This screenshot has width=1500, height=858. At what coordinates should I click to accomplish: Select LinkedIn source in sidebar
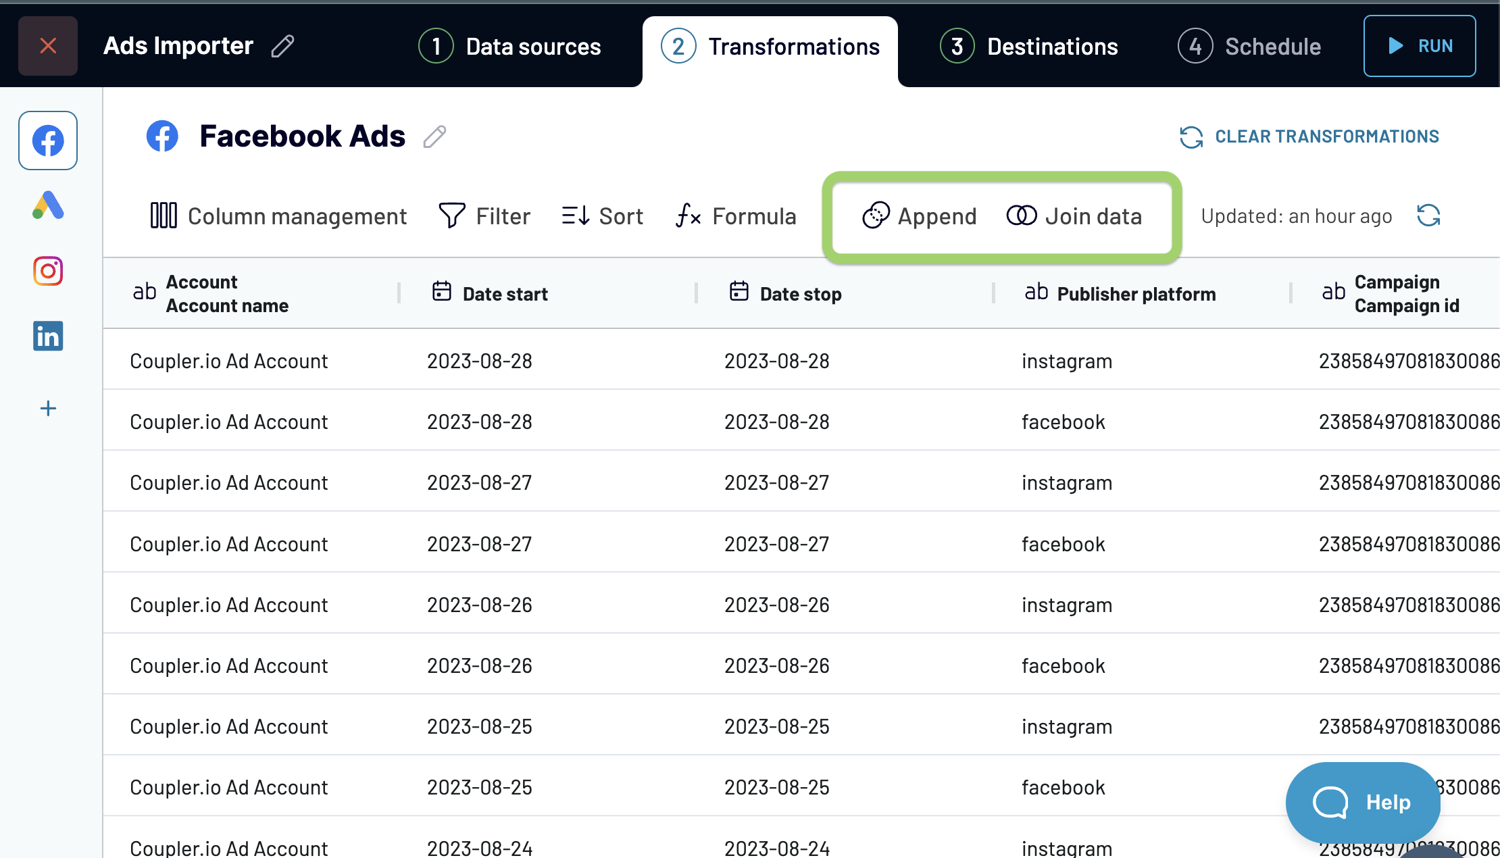pyautogui.click(x=48, y=336)
